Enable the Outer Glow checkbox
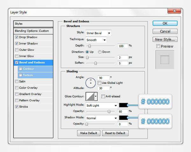Image resolution: width=191 pixels, height=152 pixels. point(17,50)
